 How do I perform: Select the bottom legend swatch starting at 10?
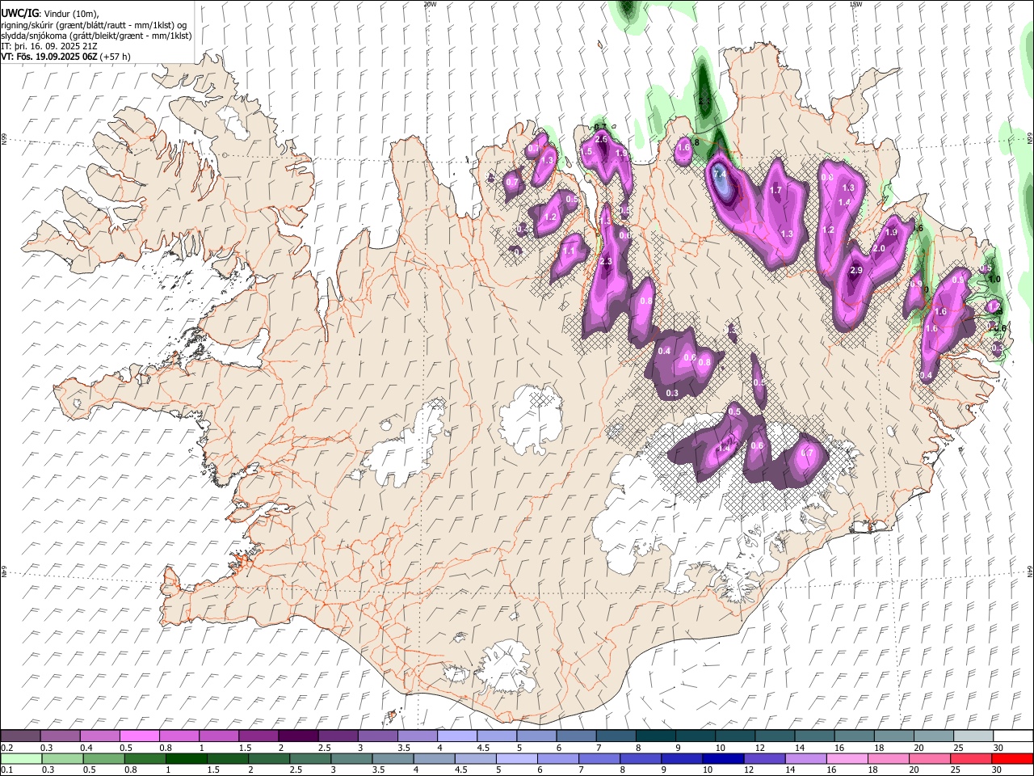click(721, 758)
